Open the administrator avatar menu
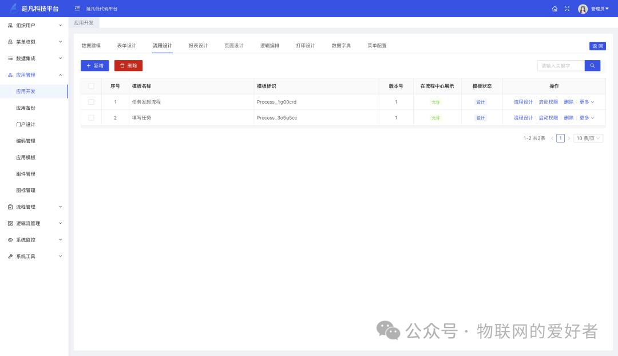Image resolution: width=618 pixels, height=356 pixels. click(593, 9)
